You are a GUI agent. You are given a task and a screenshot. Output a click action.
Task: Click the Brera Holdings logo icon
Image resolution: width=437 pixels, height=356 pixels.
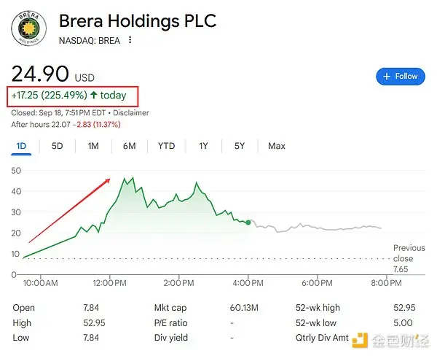point(28,28)
